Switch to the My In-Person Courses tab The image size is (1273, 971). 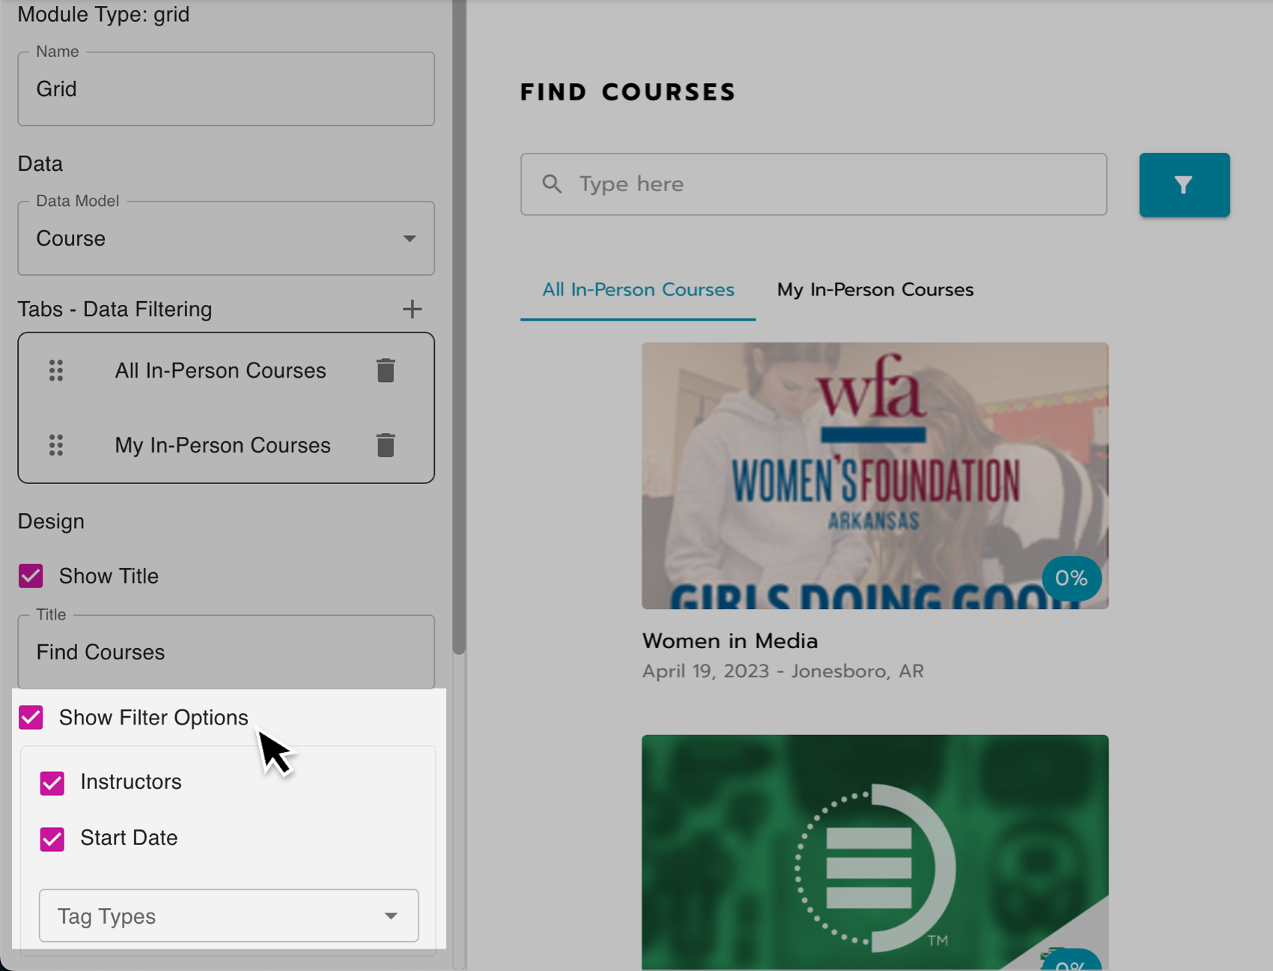point(875,290)
